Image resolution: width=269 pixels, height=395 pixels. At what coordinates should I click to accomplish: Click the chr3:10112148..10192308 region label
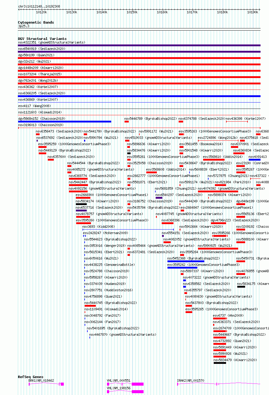coord(39,6)
